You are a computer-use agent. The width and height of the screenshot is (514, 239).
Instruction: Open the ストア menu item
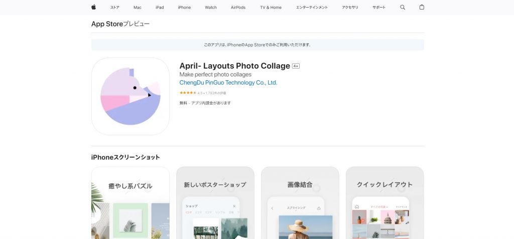115,8
